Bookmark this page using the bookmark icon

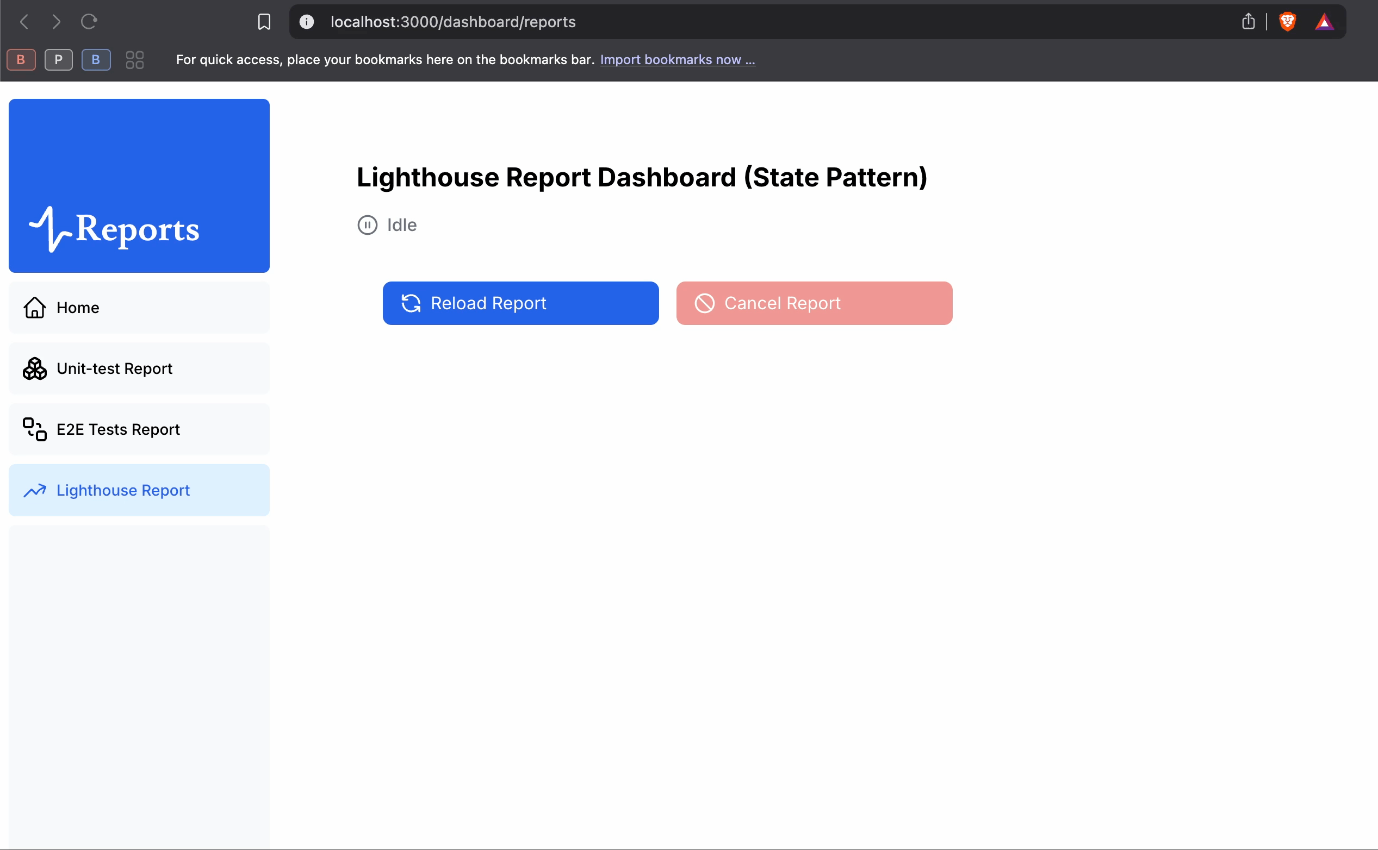click(x=264, y=22)
